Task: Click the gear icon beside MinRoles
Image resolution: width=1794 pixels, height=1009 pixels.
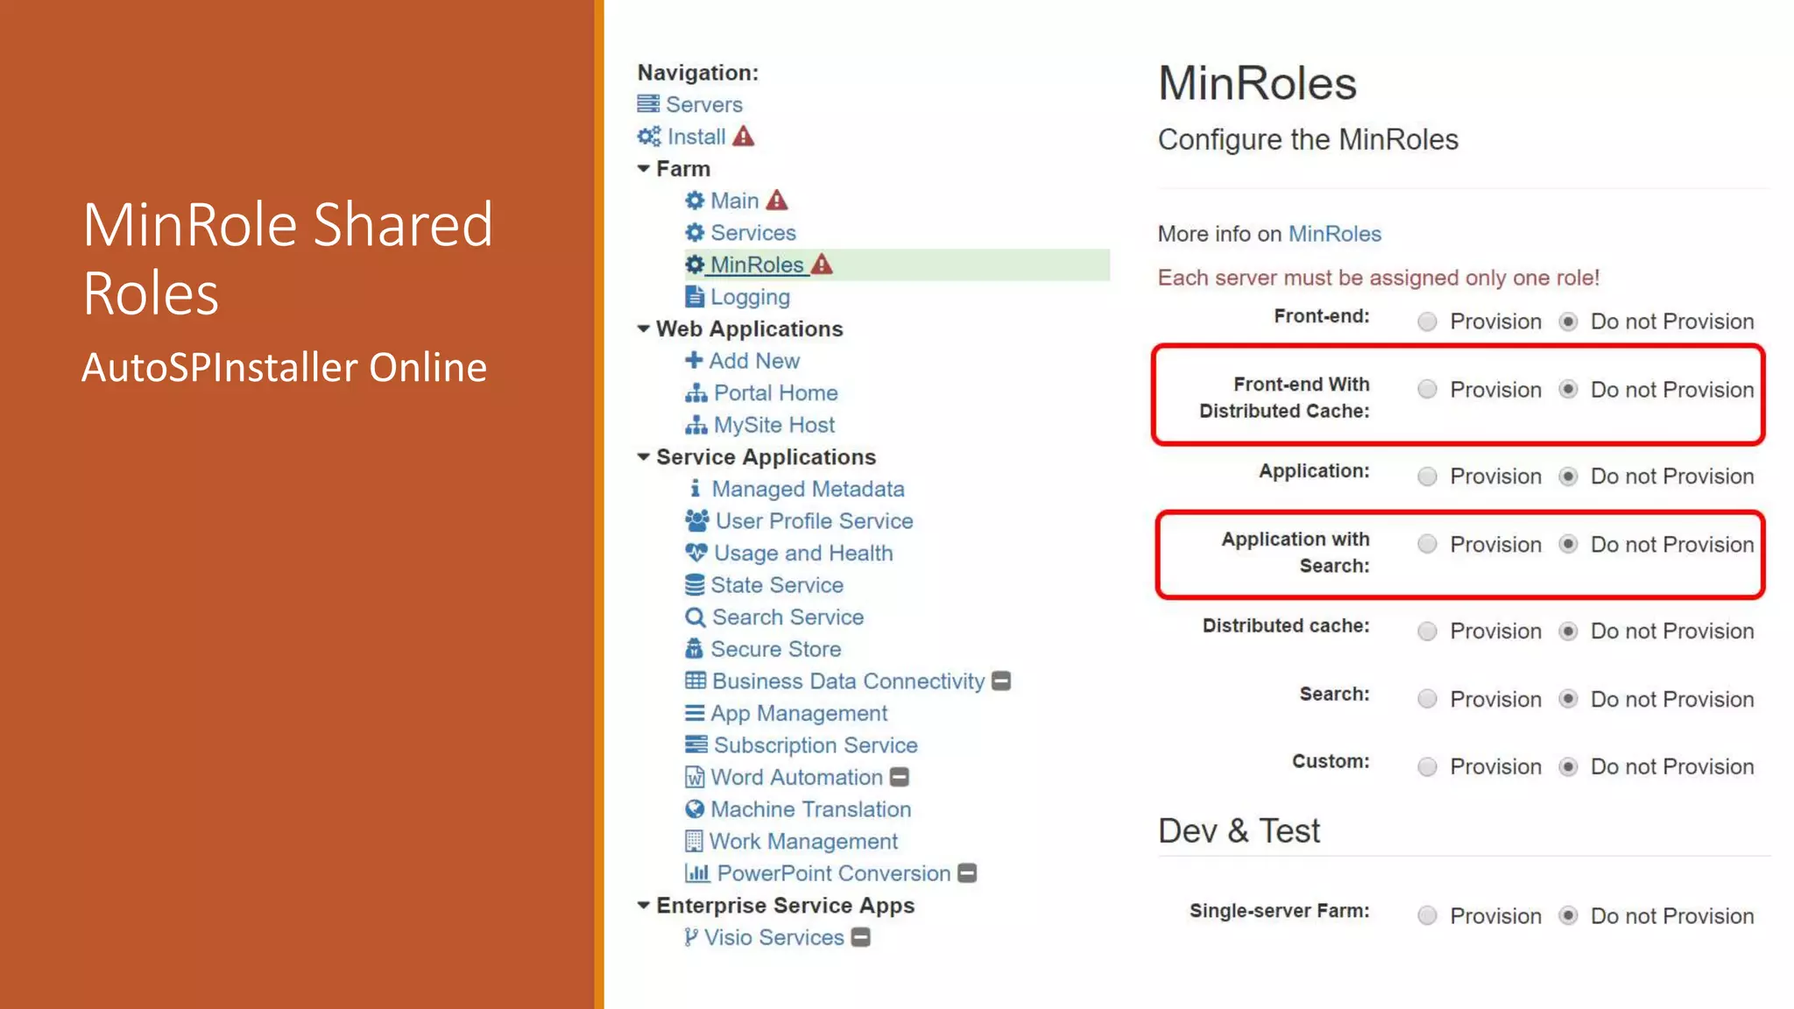Action: (x=695, y=265)
